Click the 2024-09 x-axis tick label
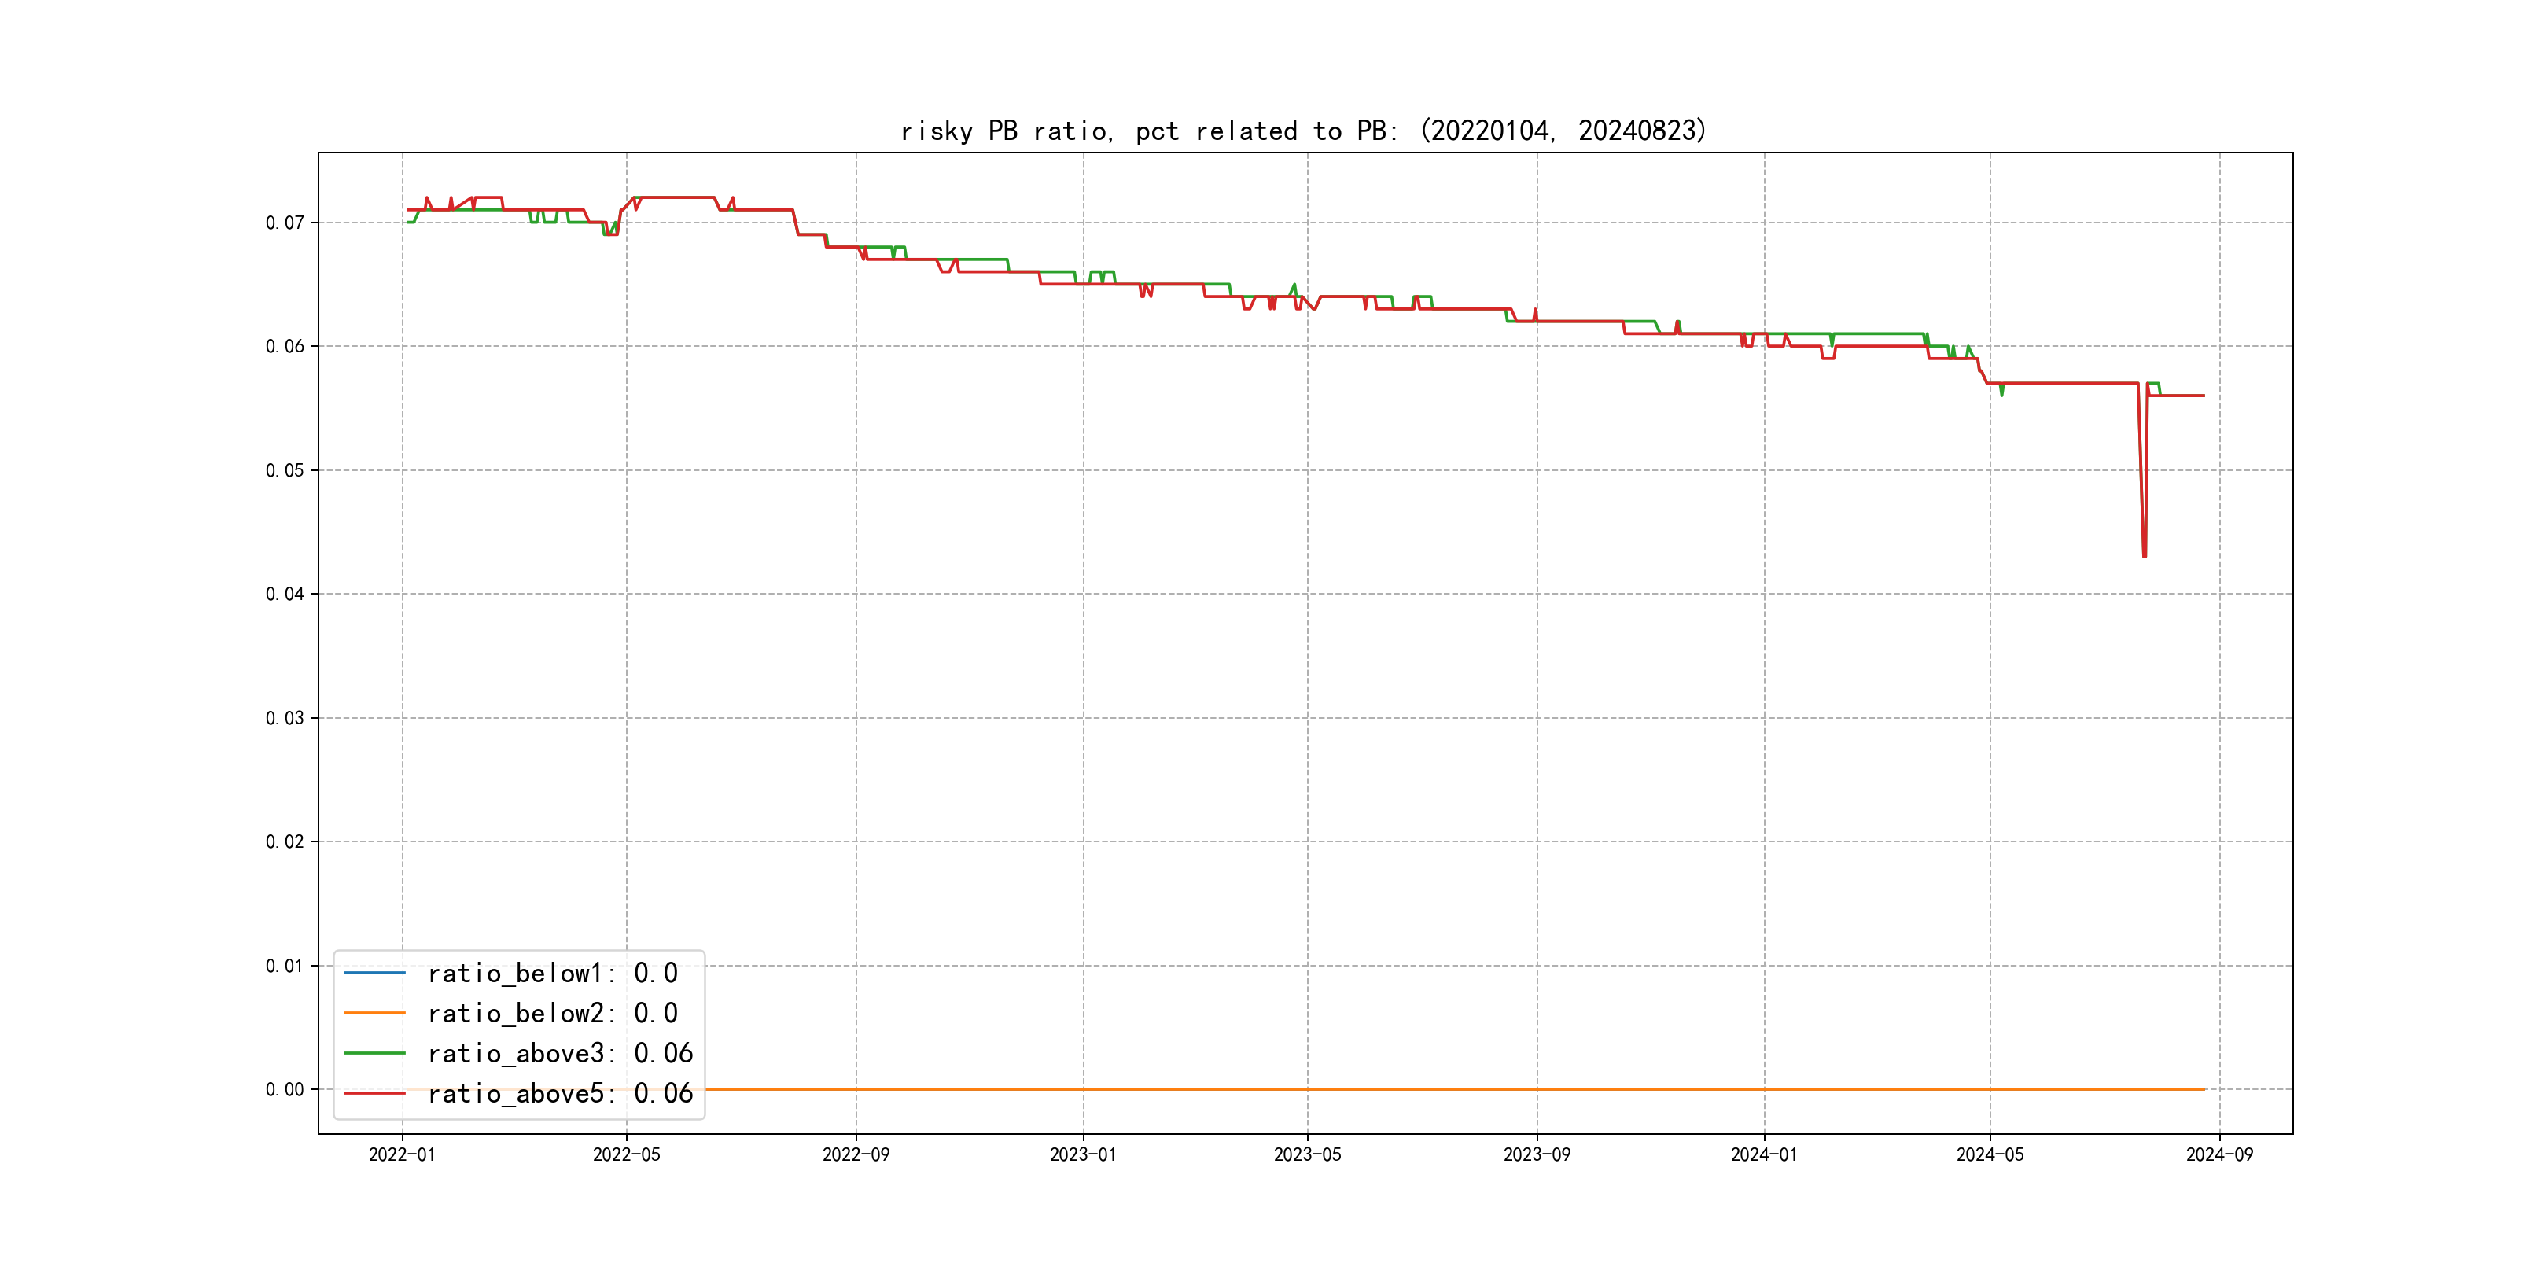This screenshot has width=2548, height=1274. tap(2218, 1155)
